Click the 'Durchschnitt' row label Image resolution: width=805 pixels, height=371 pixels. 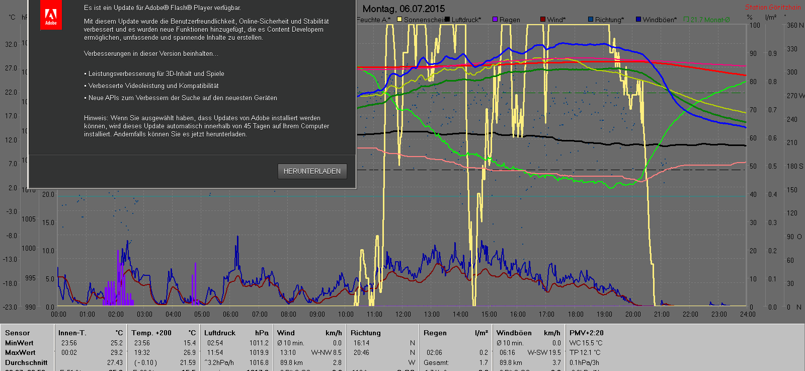point(26,362)
